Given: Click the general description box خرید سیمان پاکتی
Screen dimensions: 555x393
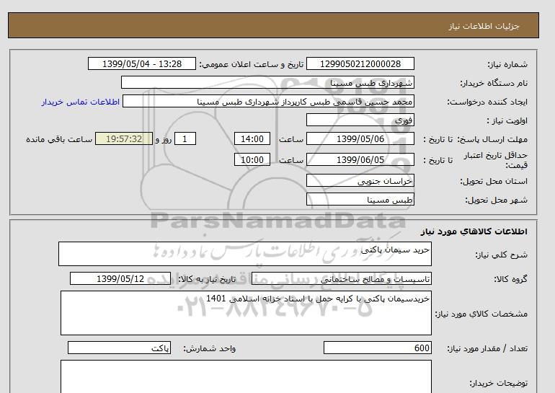Looking at the screenshot, I should coord(245,254).
